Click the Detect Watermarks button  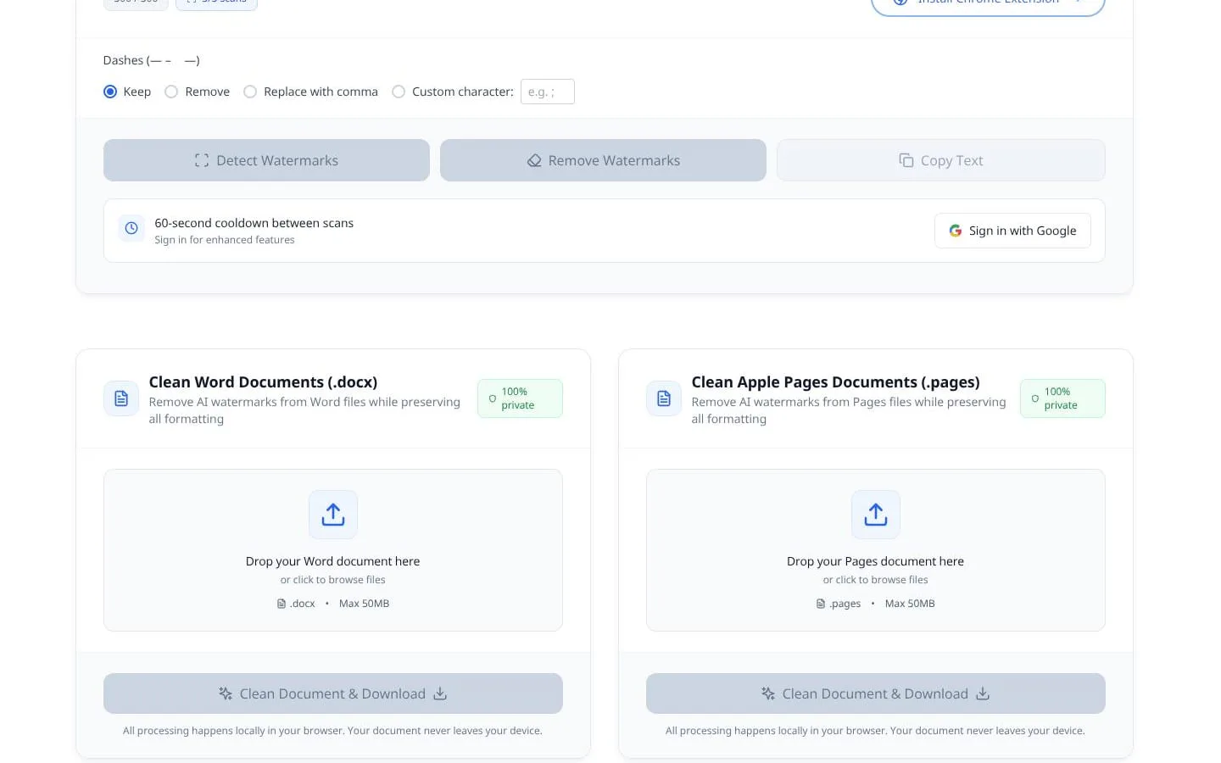pos(266,160)
